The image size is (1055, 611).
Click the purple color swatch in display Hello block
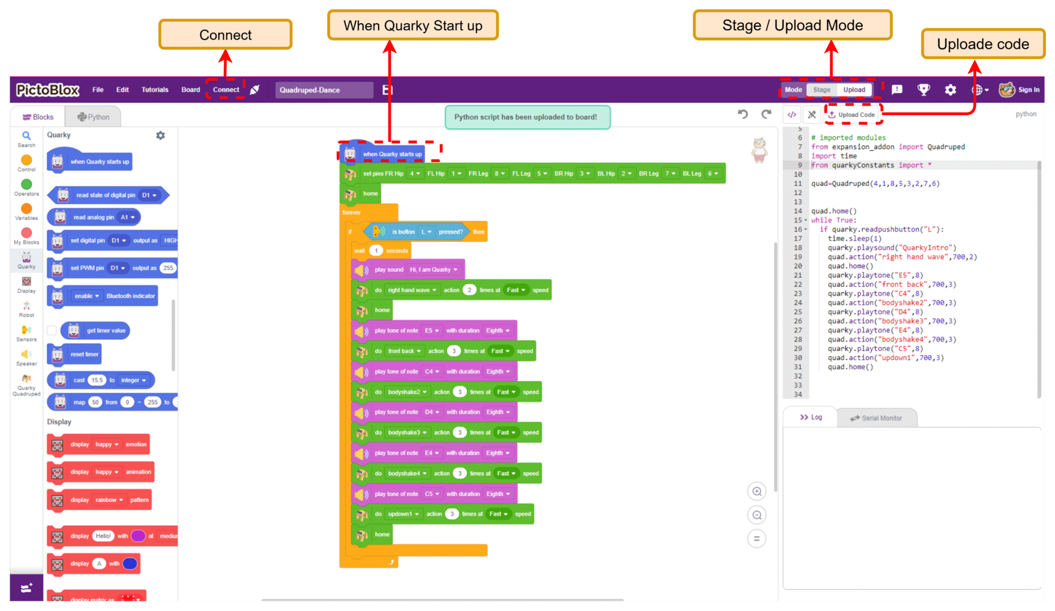pos(138,536)
